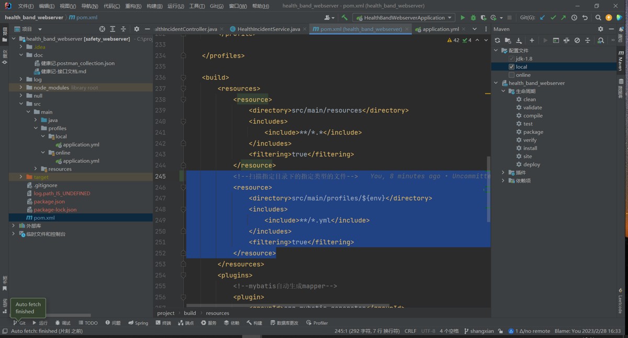
Task: Toggle Maven offline mode icon
Action: tap(566, 40)
